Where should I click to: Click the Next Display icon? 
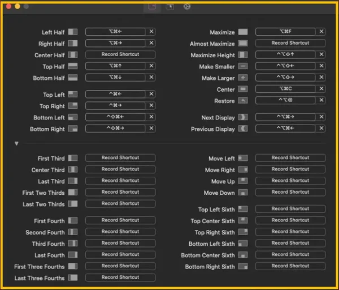click(243, 117)
